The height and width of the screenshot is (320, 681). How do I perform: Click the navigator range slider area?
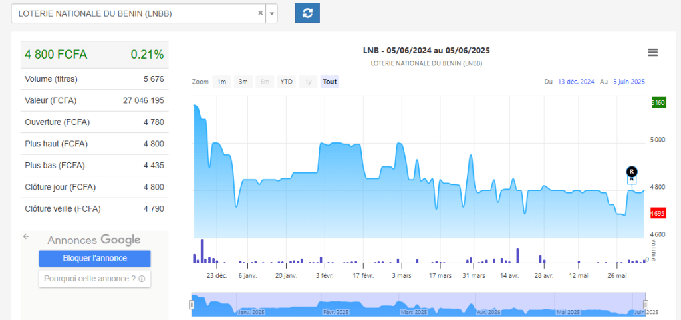point(418,304)
